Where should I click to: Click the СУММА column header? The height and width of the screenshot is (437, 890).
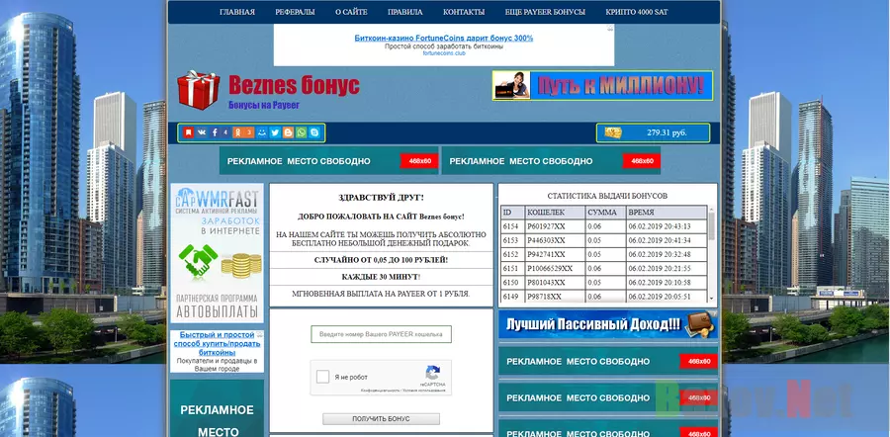[605, 213]
